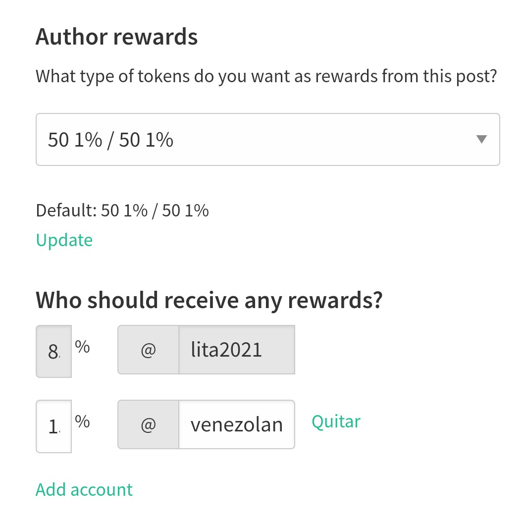
Task: Click the venezolan username field
Action: [x=237, y=424]
